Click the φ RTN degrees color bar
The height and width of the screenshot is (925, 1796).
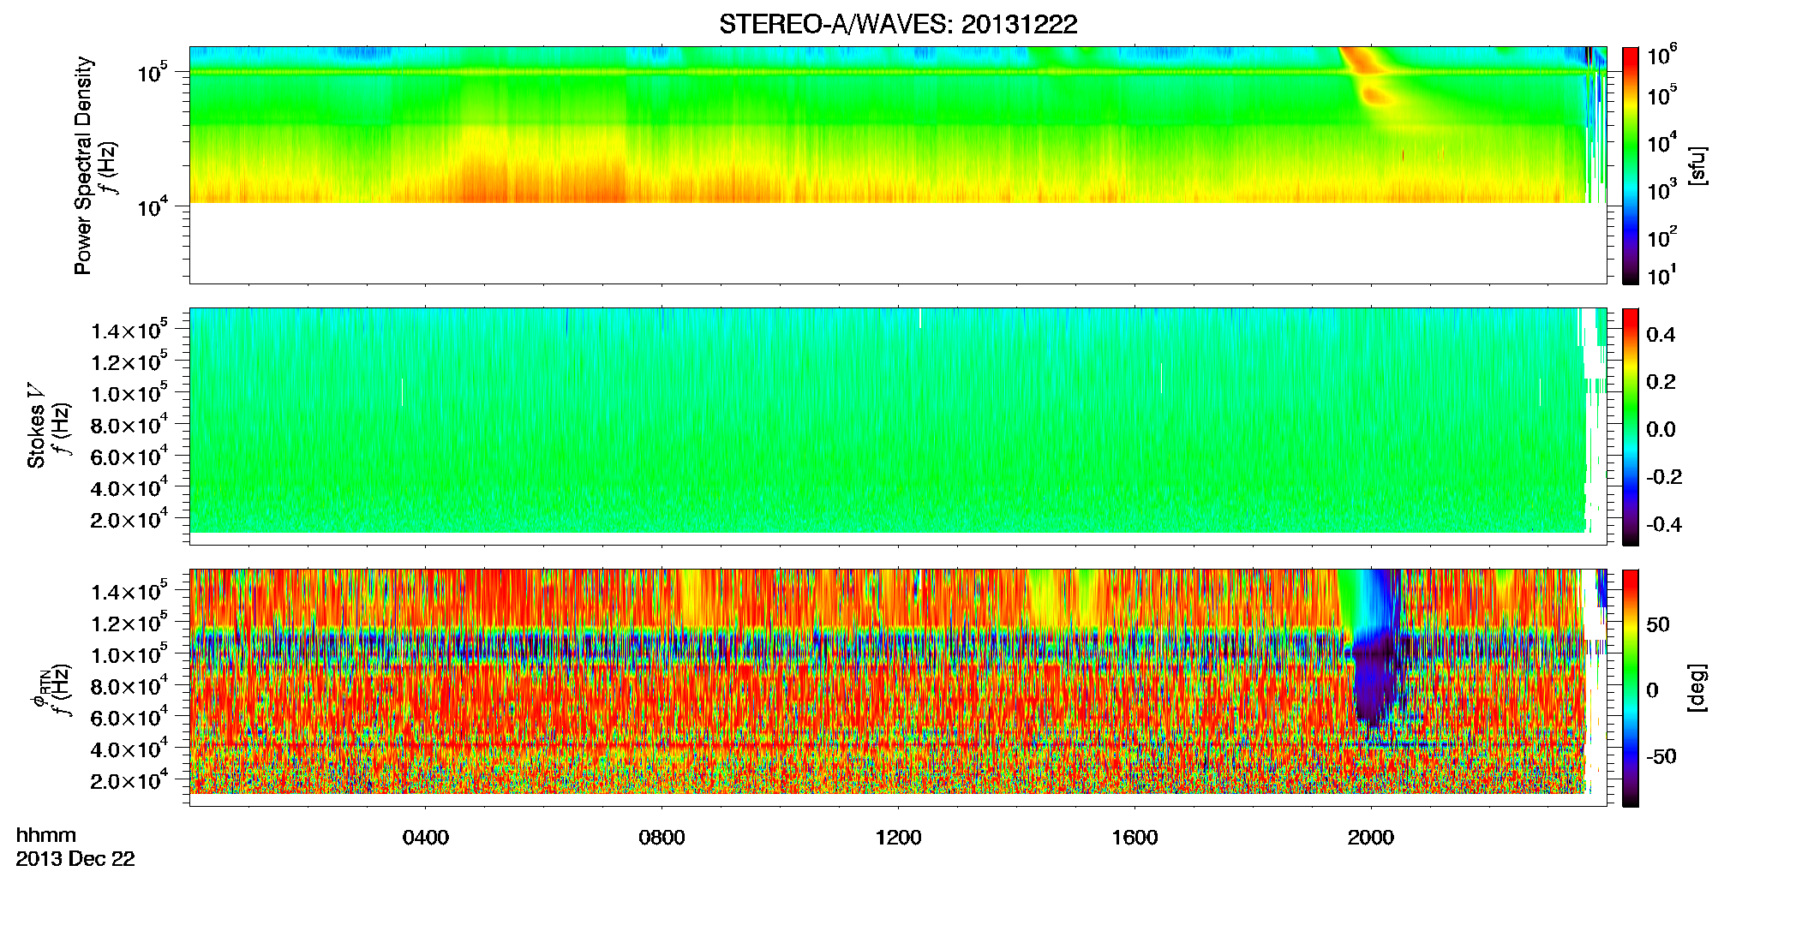1631,688
